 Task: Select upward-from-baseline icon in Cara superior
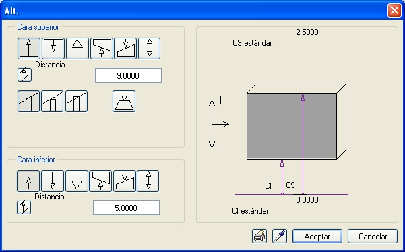click(x=29, y=49)
